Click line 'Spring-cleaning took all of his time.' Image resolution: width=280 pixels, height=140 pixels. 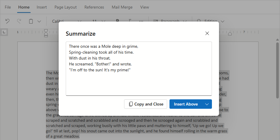[101, 52]
